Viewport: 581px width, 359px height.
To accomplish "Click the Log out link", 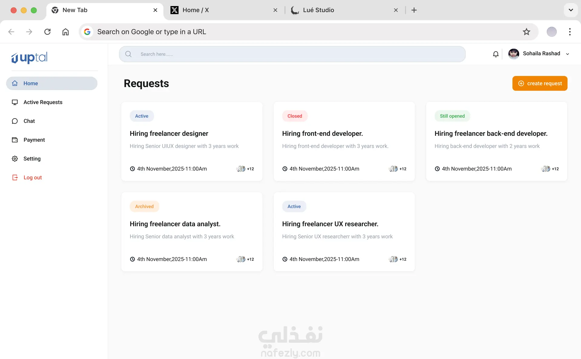I will click(x=32, y=178).
